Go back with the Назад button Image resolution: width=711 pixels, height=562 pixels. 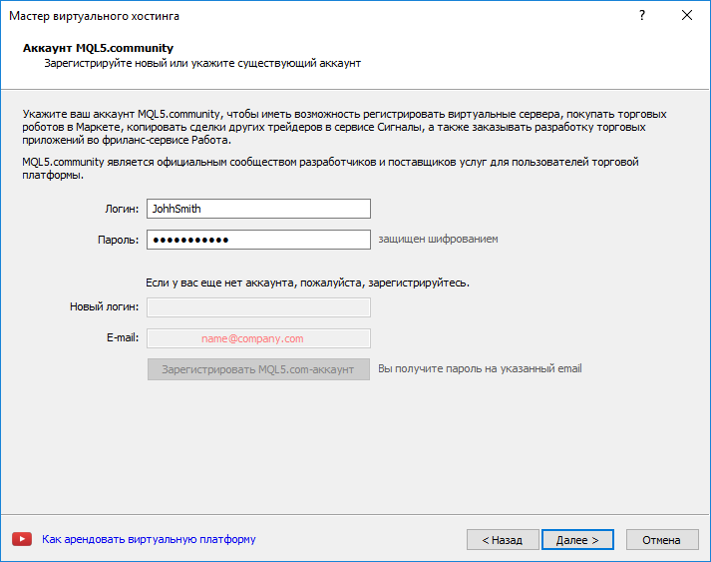tap(503, 540)
